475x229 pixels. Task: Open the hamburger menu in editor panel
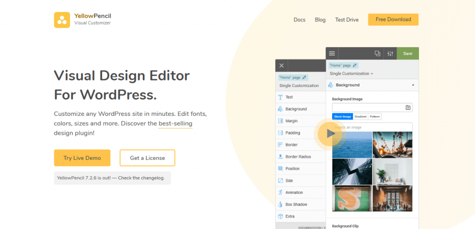click(332, 54)
